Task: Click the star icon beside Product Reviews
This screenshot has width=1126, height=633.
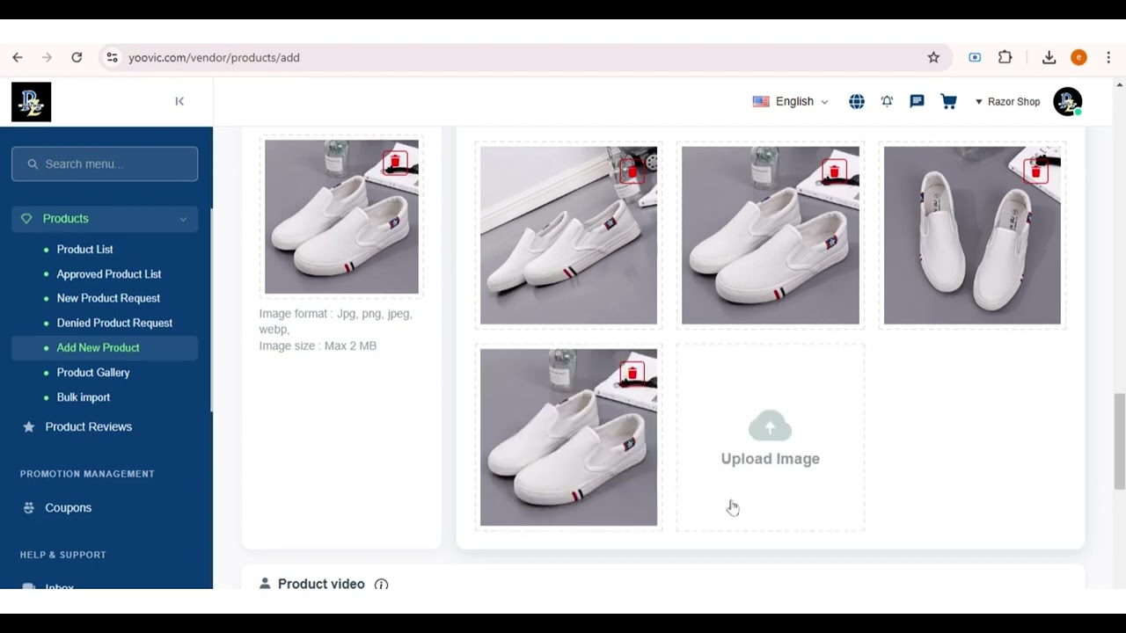Action: pyautogui.click(x=29, y=426)
